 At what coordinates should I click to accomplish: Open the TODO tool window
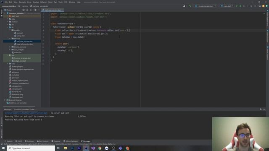click(x=18, y=141)
